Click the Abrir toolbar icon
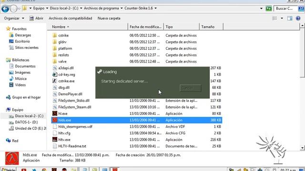This screenshot has height=171, width=305. tap(31, 18)
